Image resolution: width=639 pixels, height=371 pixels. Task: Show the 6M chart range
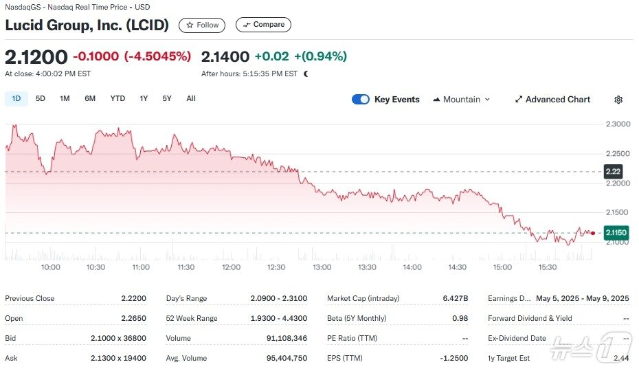pos(90,98)
